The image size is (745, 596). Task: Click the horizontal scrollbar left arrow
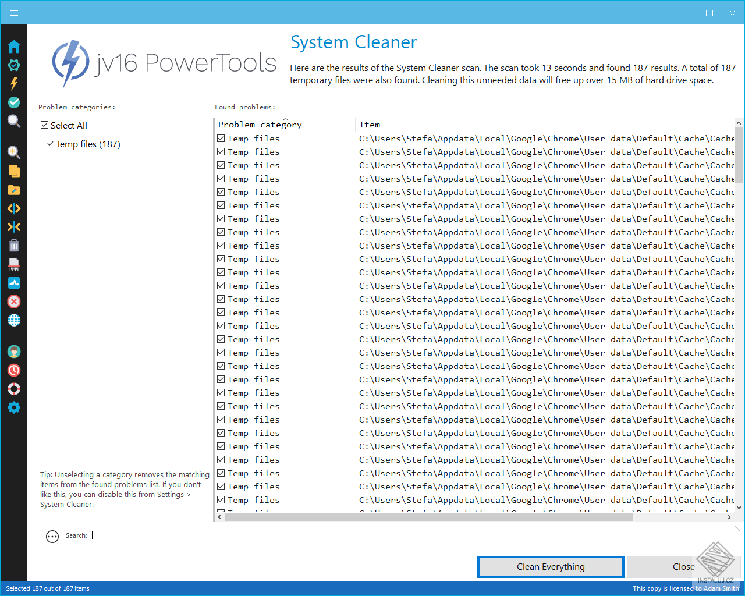pyautogui.click(x=220, y=517)
